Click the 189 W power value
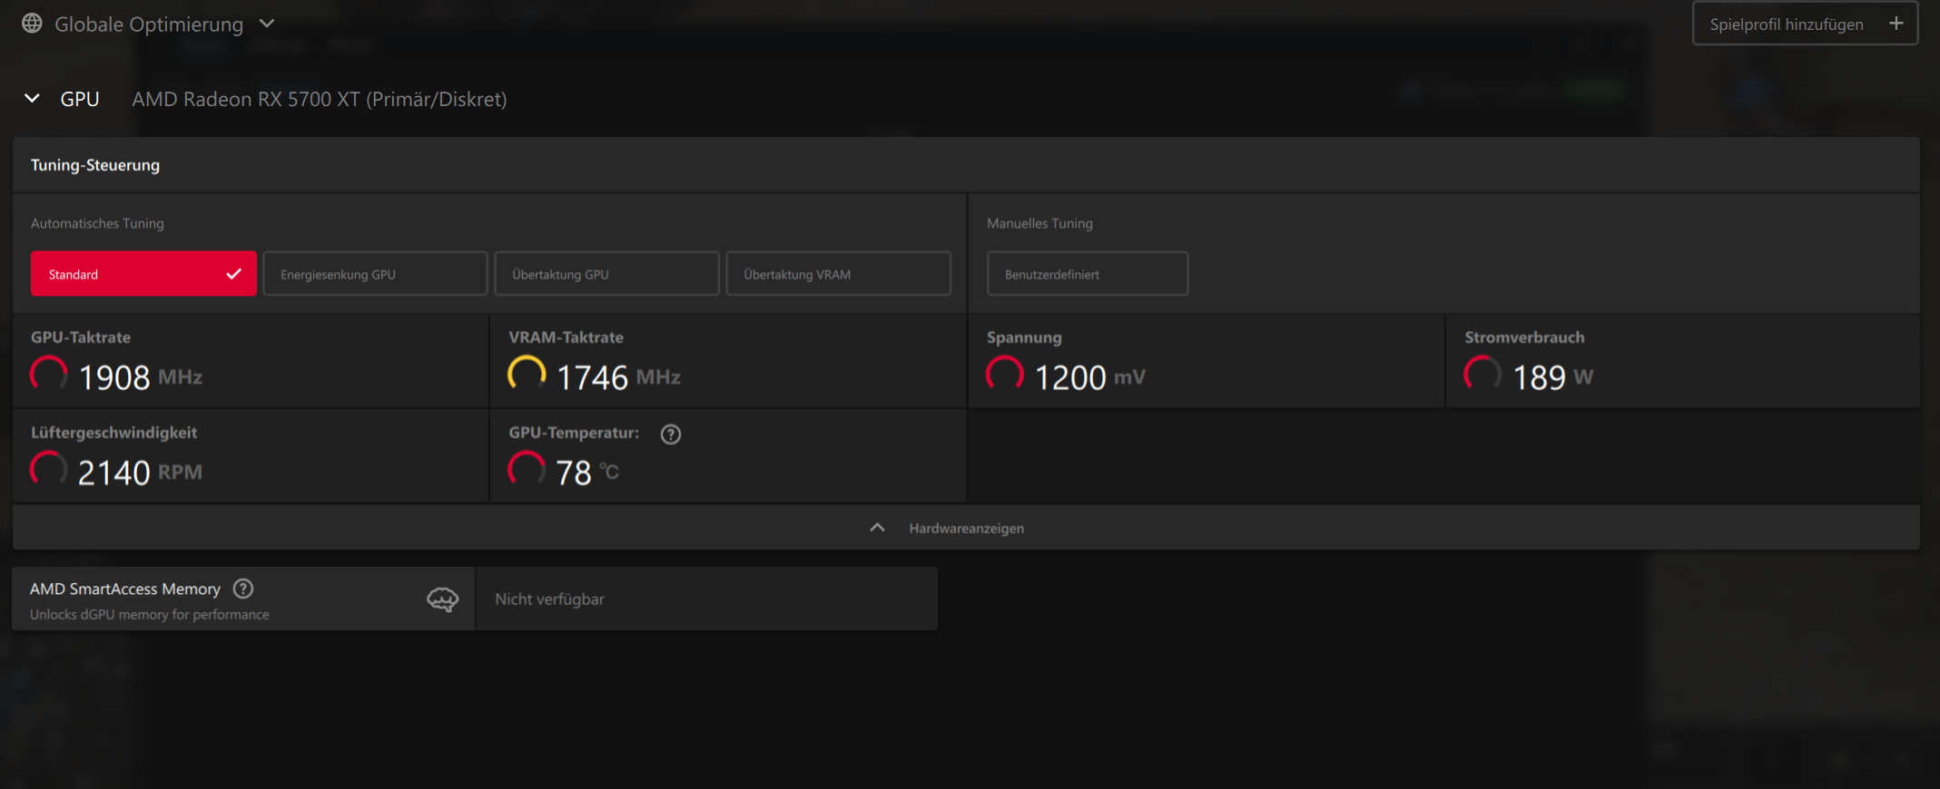1940x789 pixels. 1553,377
